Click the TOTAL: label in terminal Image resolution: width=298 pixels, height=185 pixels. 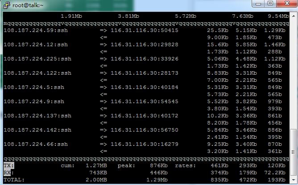point(14,180)
